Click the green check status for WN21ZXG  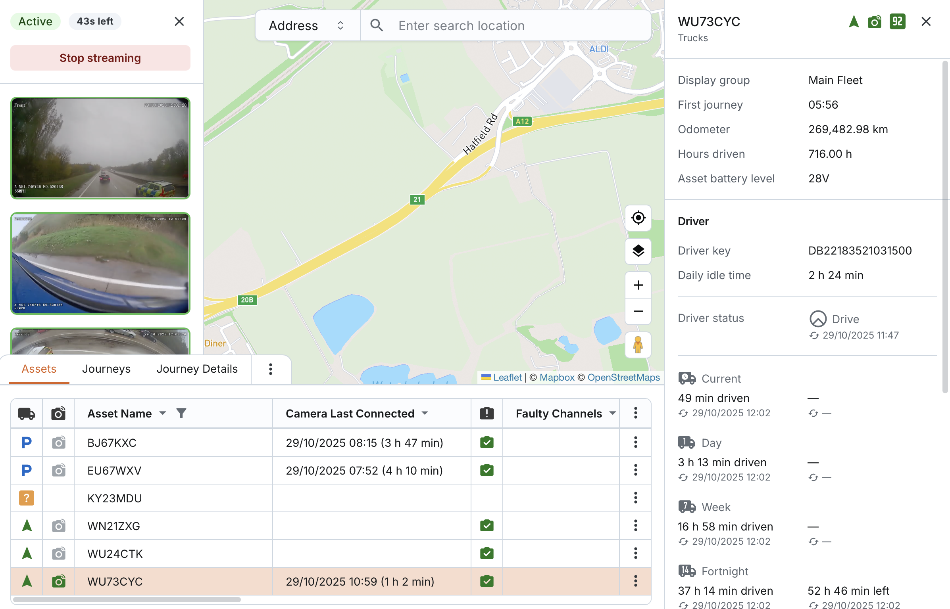click(487, 526)
